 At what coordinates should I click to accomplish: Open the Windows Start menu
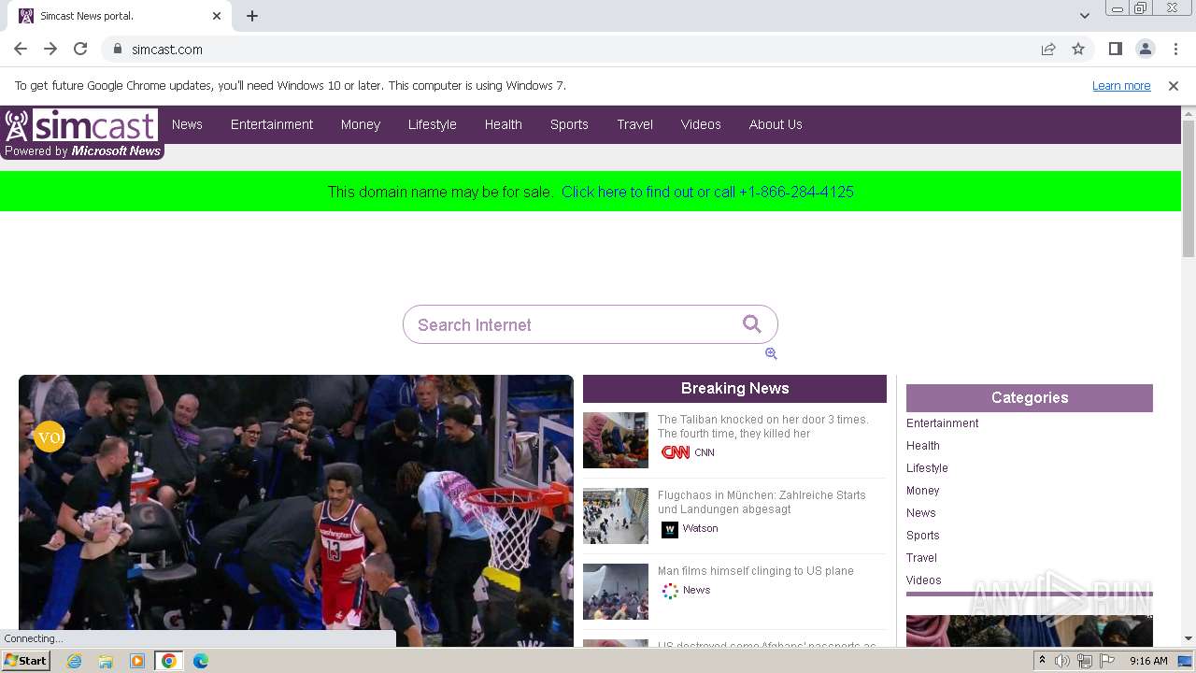coord(26,661)
